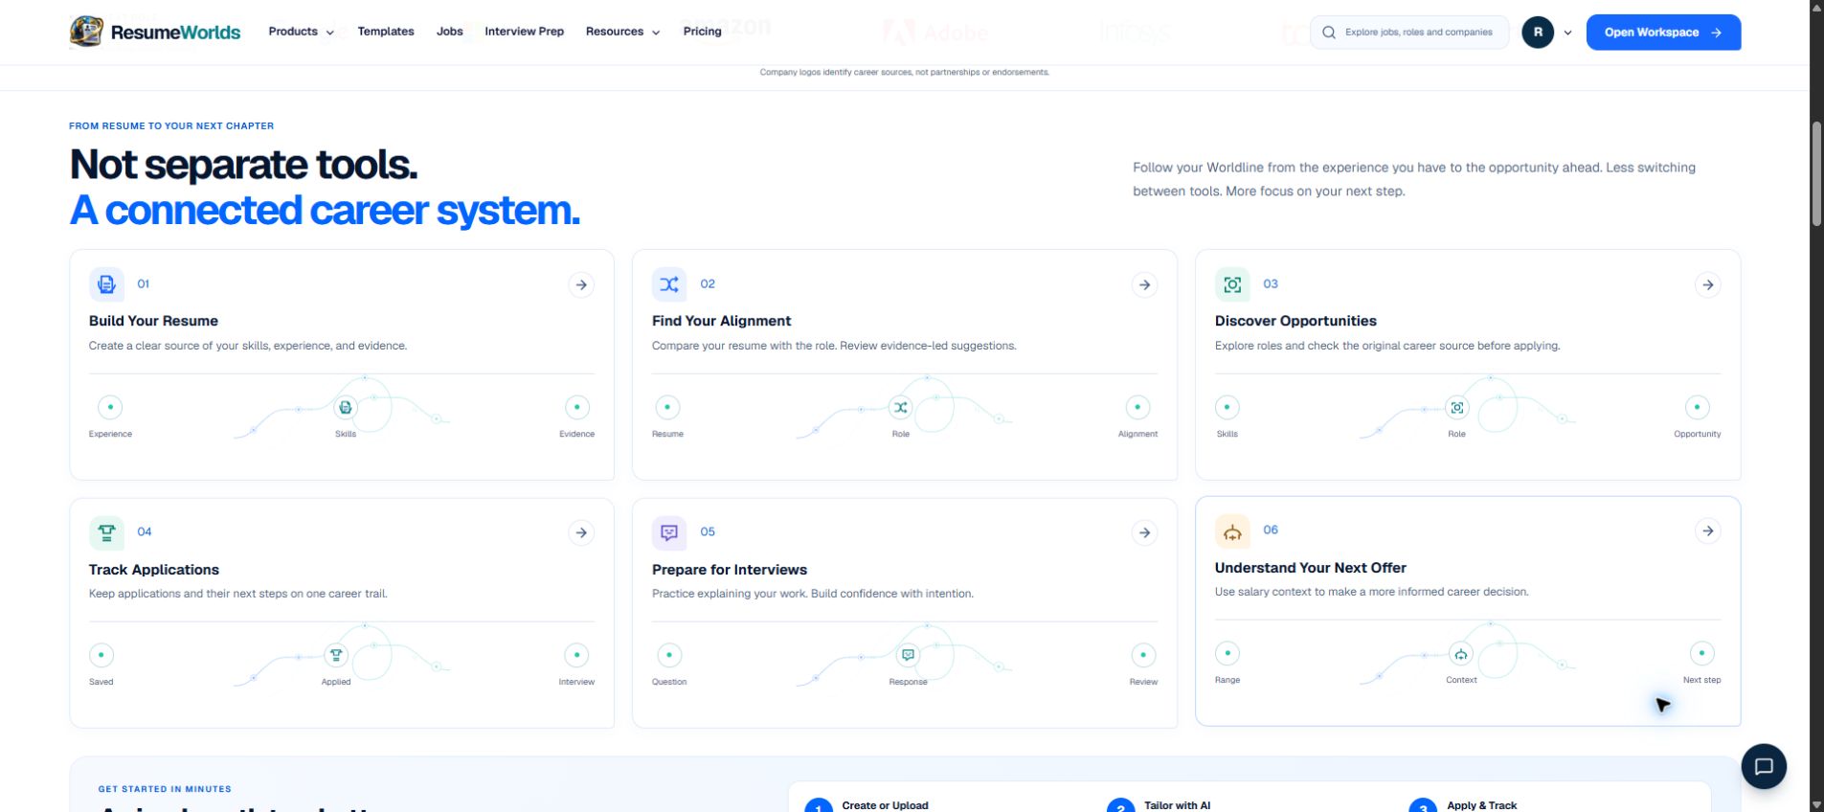Open the Jobs menu item
Viewport: 1824px width, 812px height.
(450, 32)
